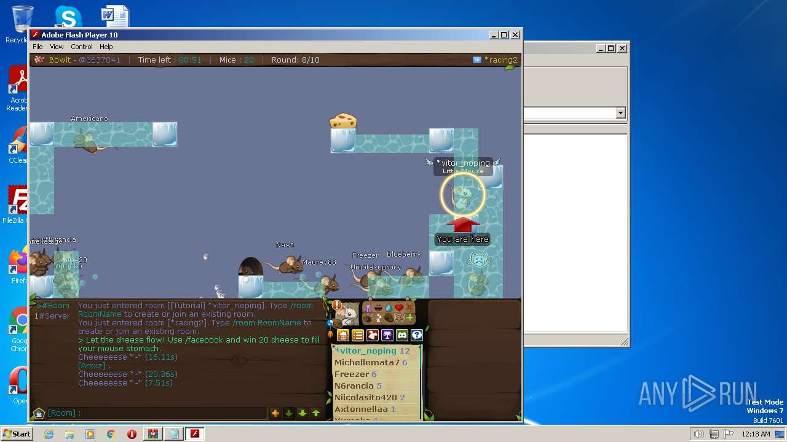787x442 pixels.
Task: Open the help question-mark button
Action: tap(417, 335)
